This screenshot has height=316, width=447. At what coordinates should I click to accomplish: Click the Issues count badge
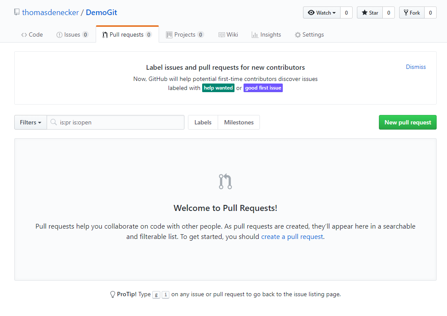[x=85, y=35]
